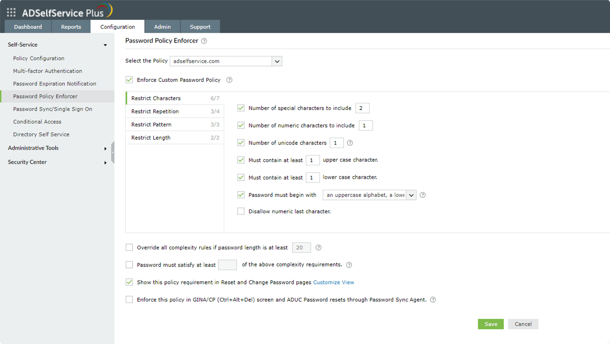This screenshot has width=610, height=344.
Task: Select the Restrict Repetition tab
Action: 155,111
